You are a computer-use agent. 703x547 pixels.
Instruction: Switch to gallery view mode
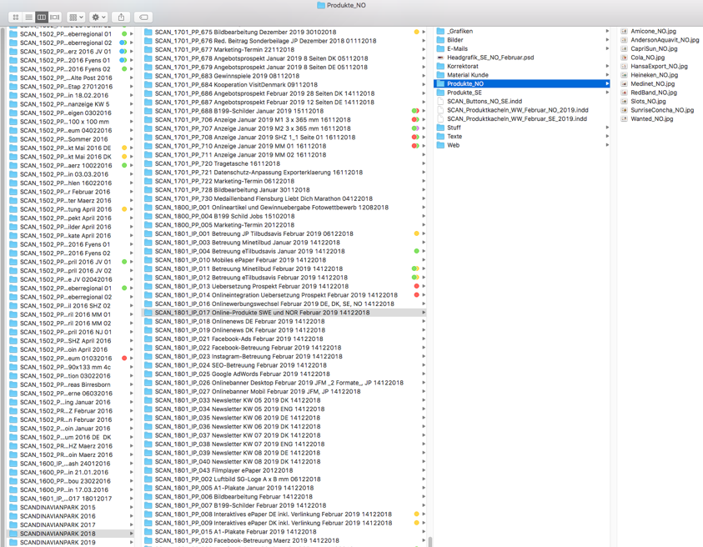click(x=55, y=17)
